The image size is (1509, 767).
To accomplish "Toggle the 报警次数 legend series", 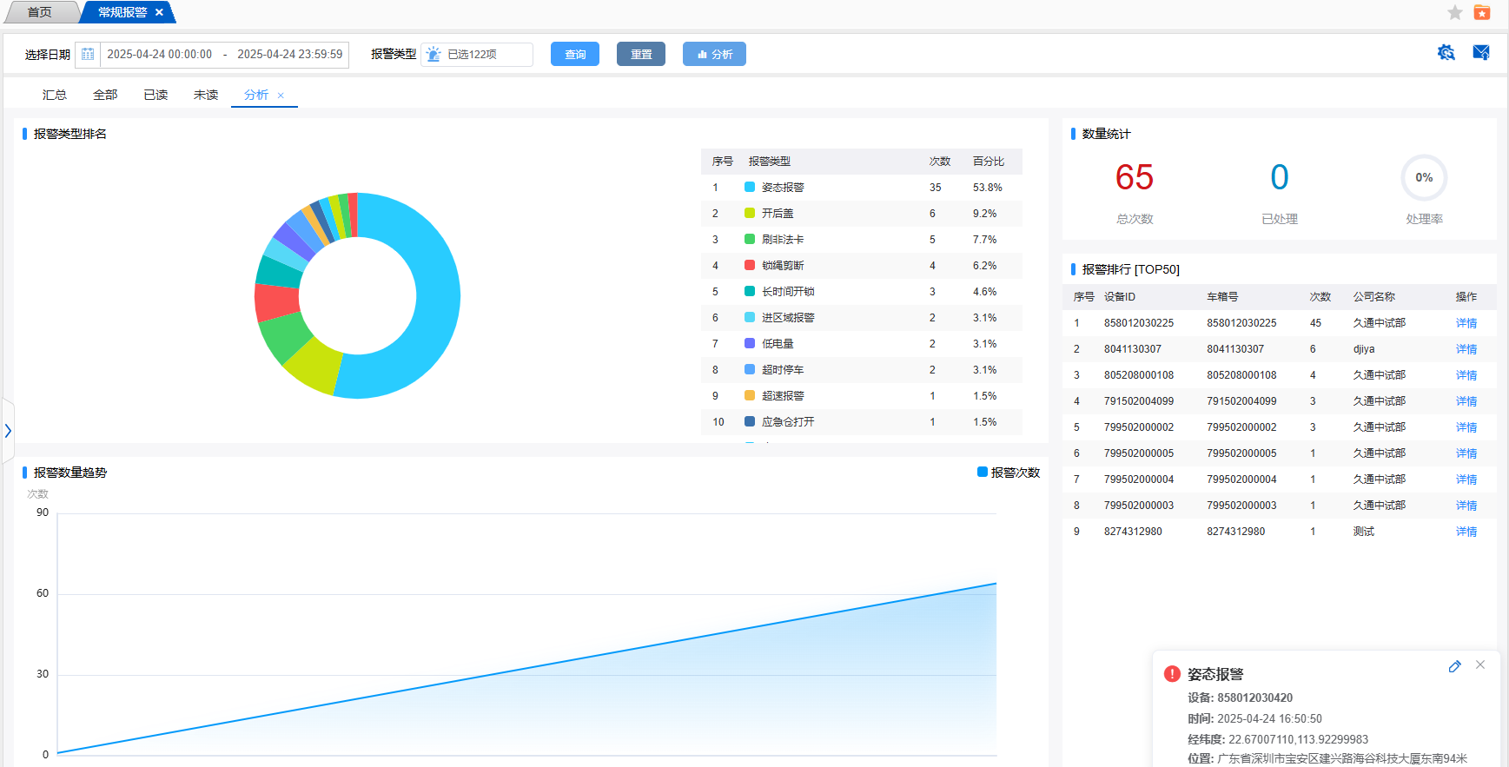I will [x=1008, y=473].
